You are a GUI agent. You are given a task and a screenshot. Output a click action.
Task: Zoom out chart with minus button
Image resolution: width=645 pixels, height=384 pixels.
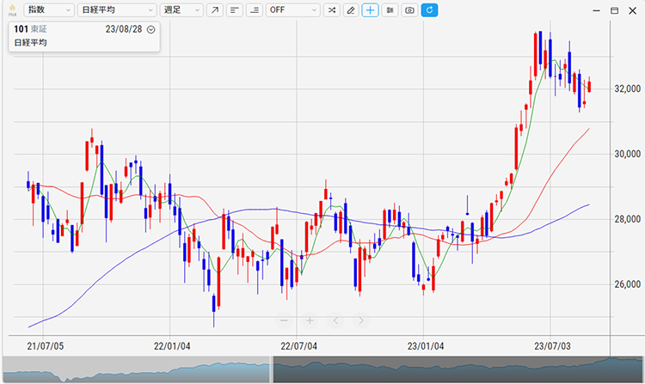(x=284, y=320)
